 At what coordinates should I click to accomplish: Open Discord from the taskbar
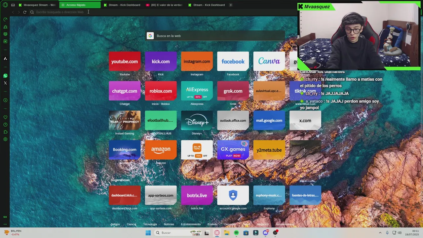265,233
